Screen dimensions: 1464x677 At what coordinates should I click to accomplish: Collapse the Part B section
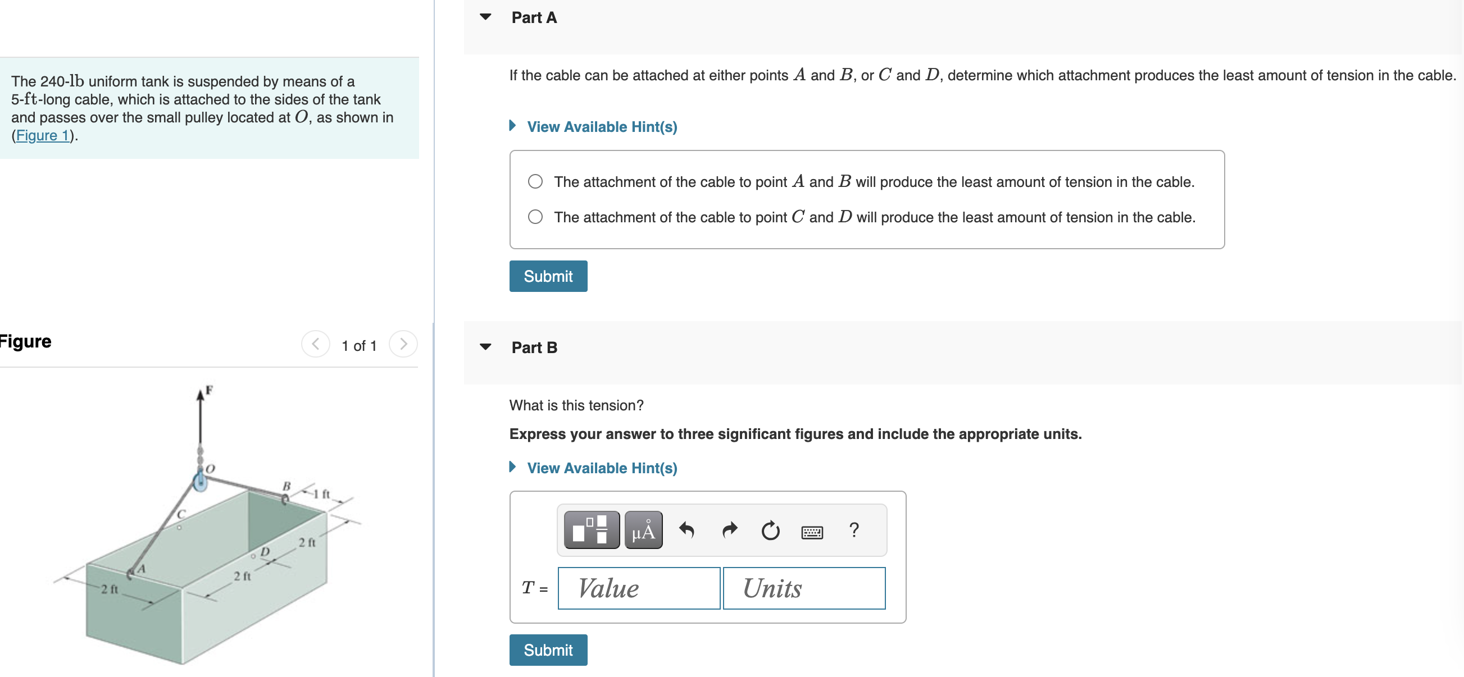(485, 347)
